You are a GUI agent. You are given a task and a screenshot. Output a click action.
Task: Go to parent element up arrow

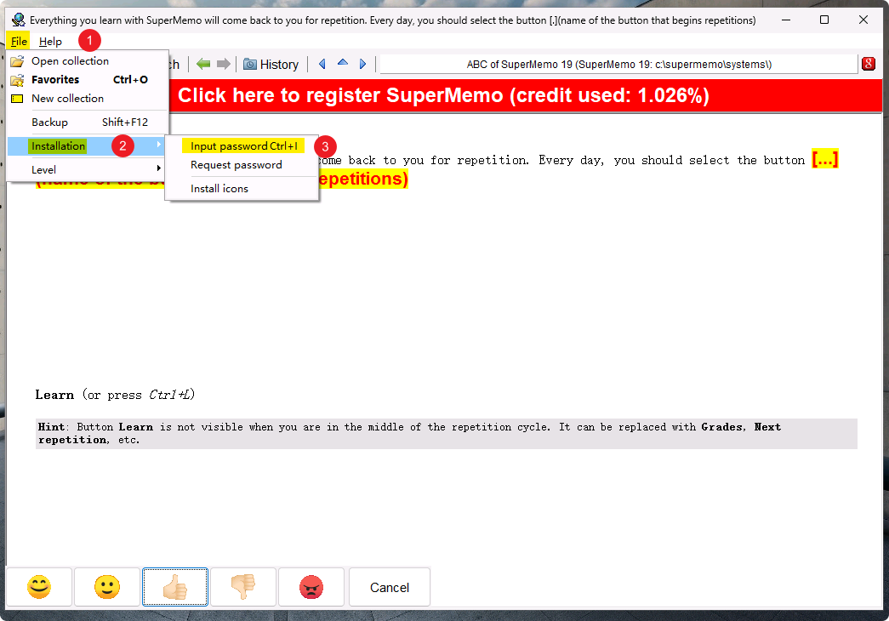click(343, 63)
